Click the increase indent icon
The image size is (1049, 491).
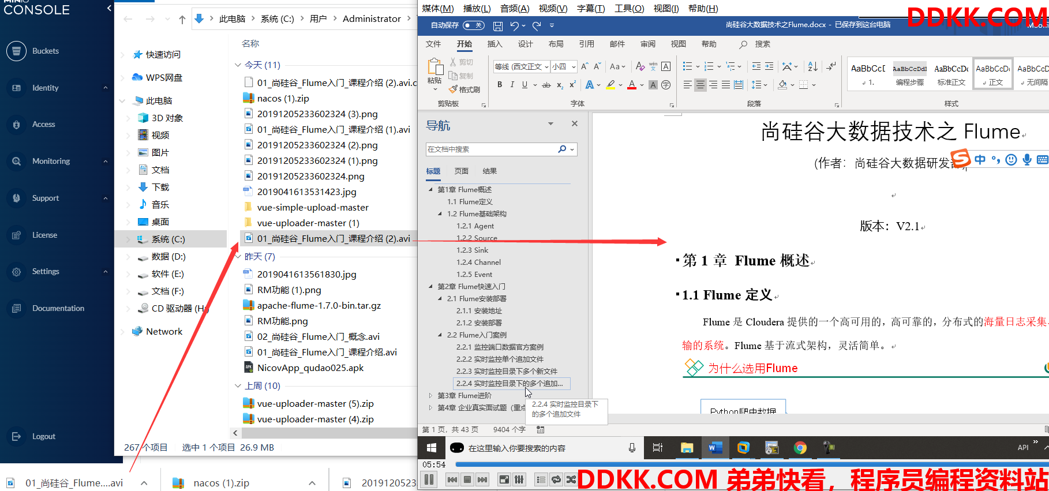(769, 66)
